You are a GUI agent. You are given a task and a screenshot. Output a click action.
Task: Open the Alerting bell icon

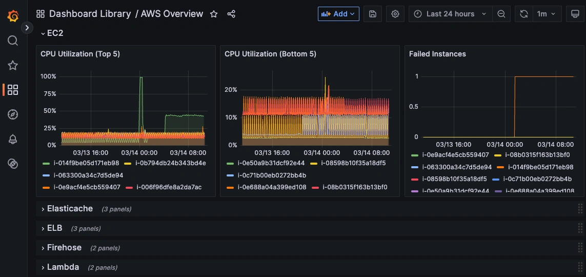click(x=13, y=139)
